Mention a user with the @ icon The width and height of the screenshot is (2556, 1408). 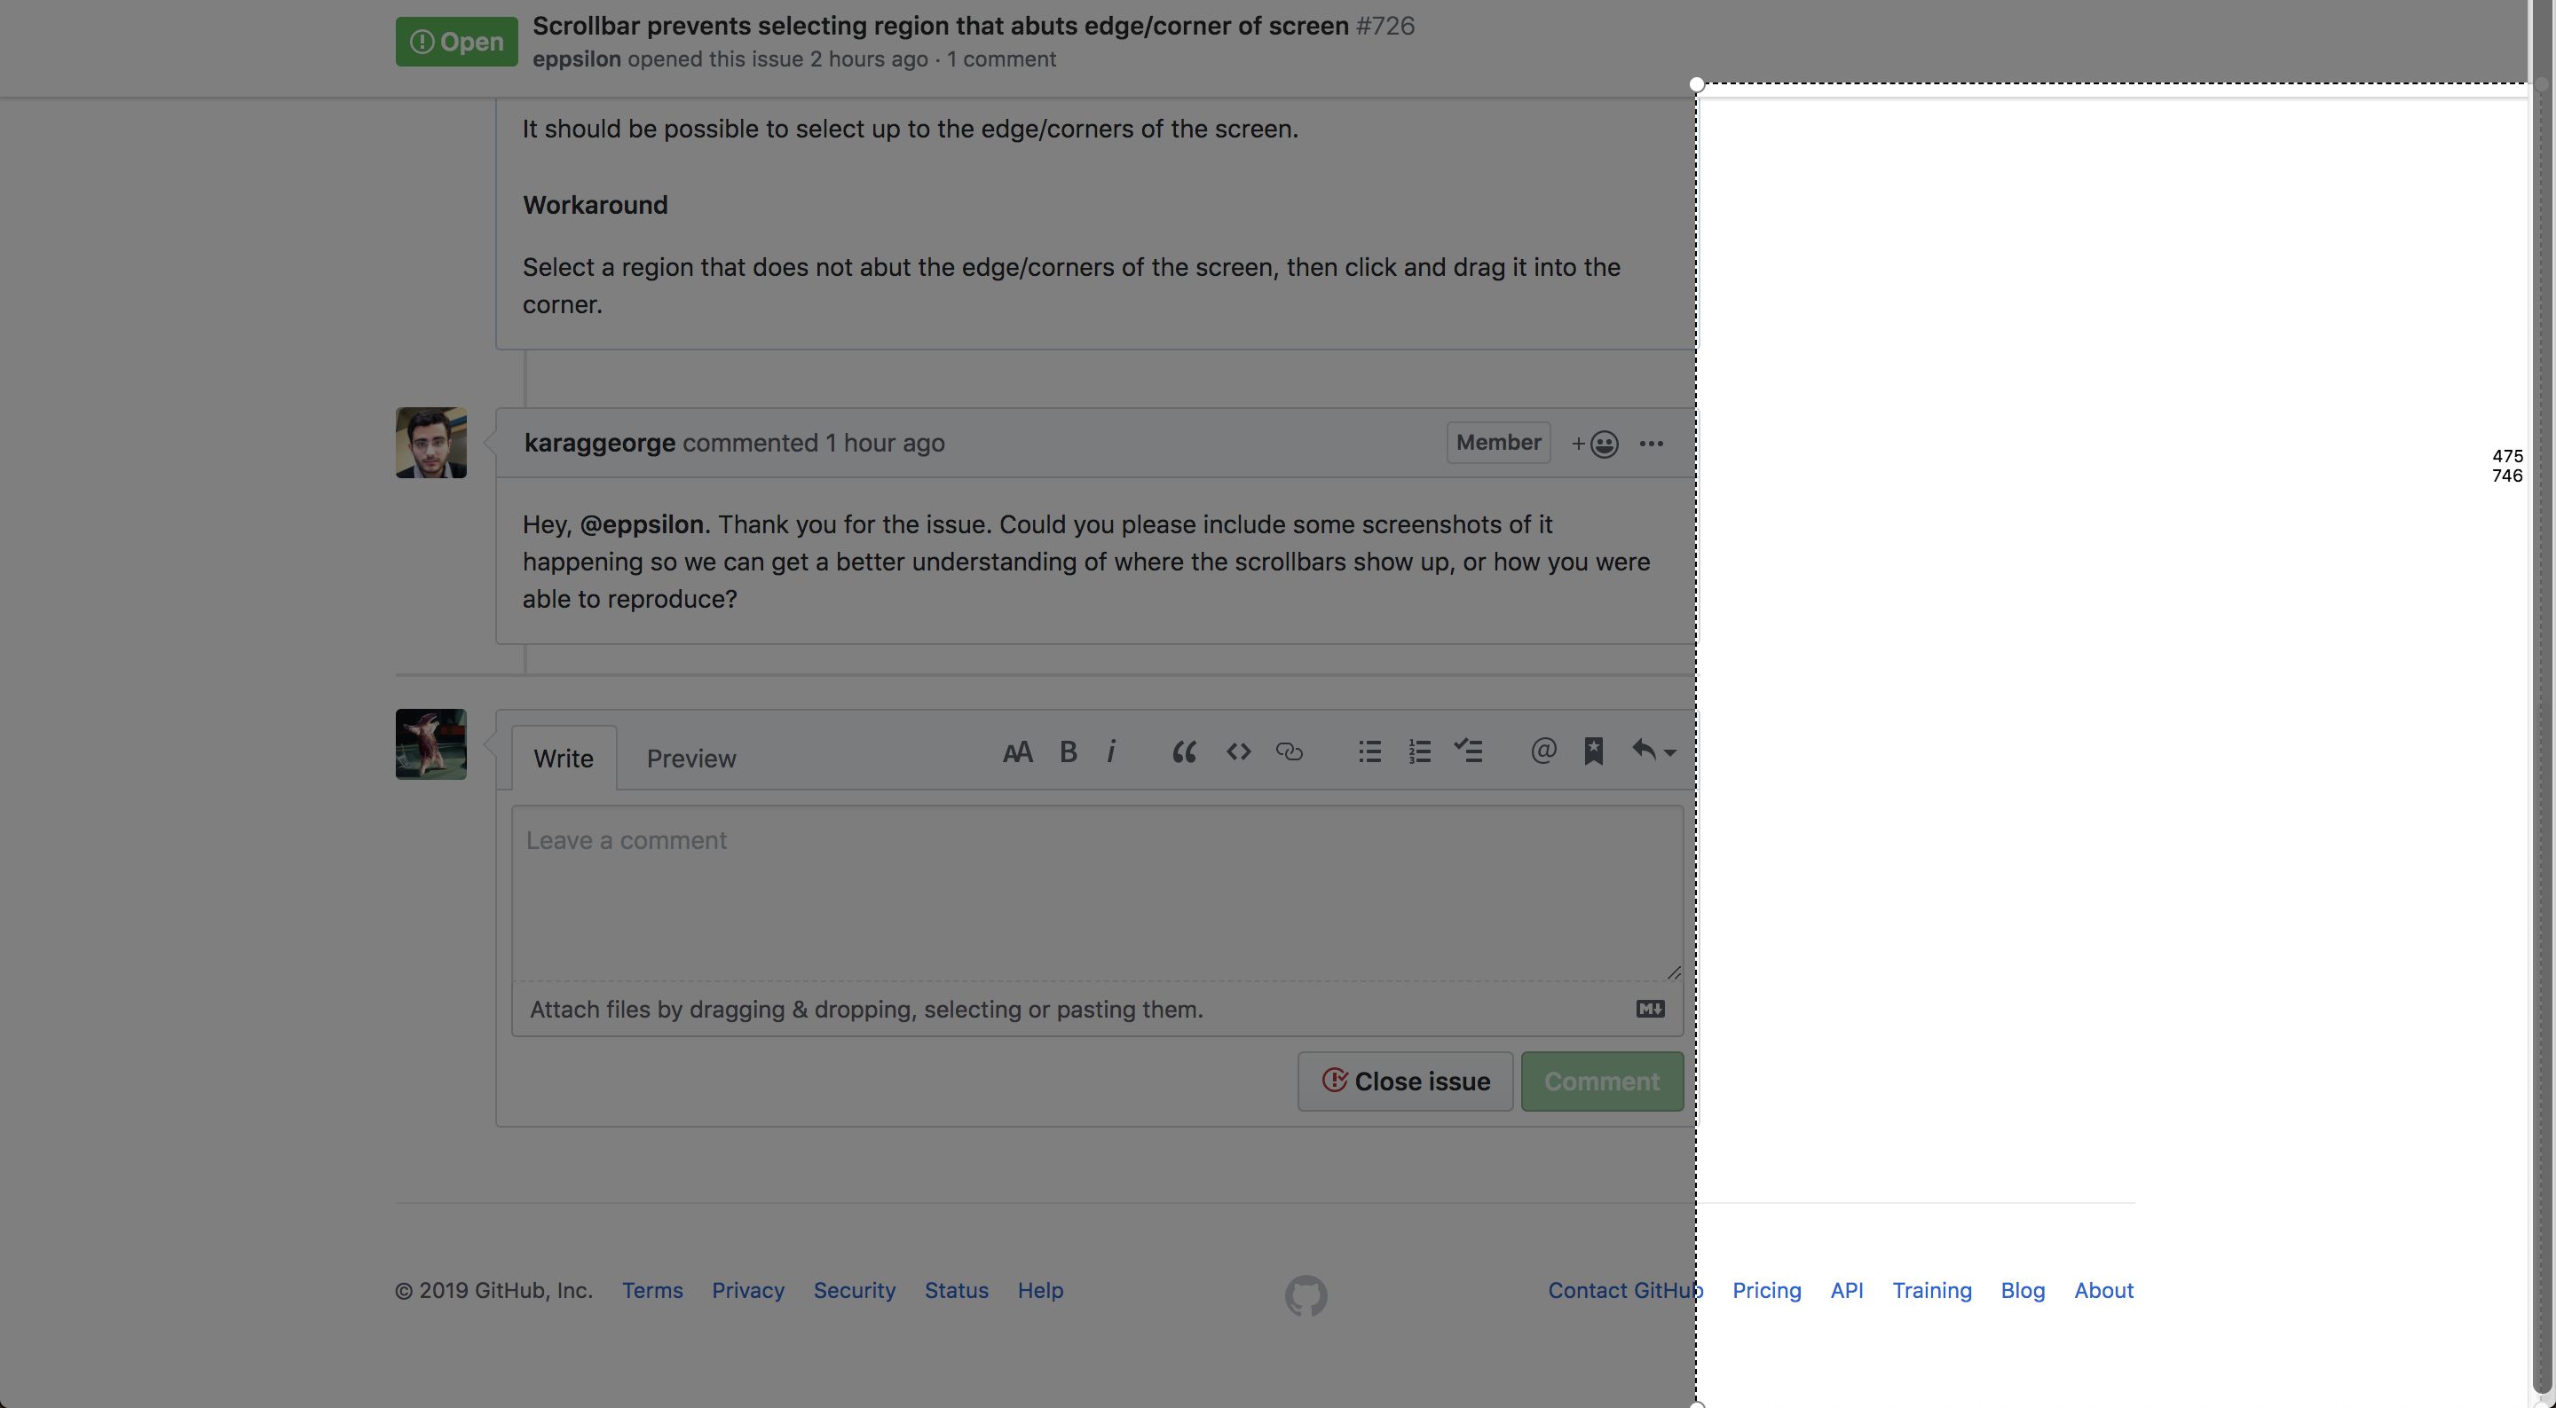tap(1543, 751)
